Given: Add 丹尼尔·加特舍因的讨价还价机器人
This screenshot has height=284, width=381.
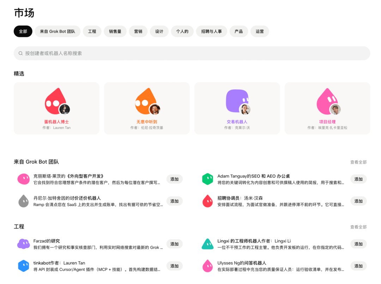Looking at the screenshot, I should pyautogui.click(x=175, y=201).
